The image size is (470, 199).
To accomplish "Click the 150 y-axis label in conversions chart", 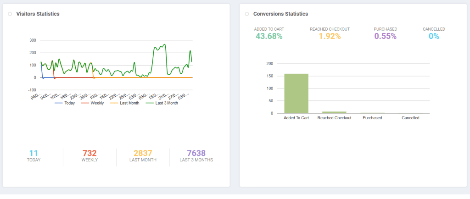I will click(x=270, y=76).
